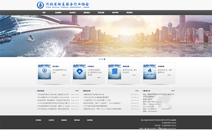Open the first news item in 协会资讯 list
212x130 pixels.
(53, 94)
